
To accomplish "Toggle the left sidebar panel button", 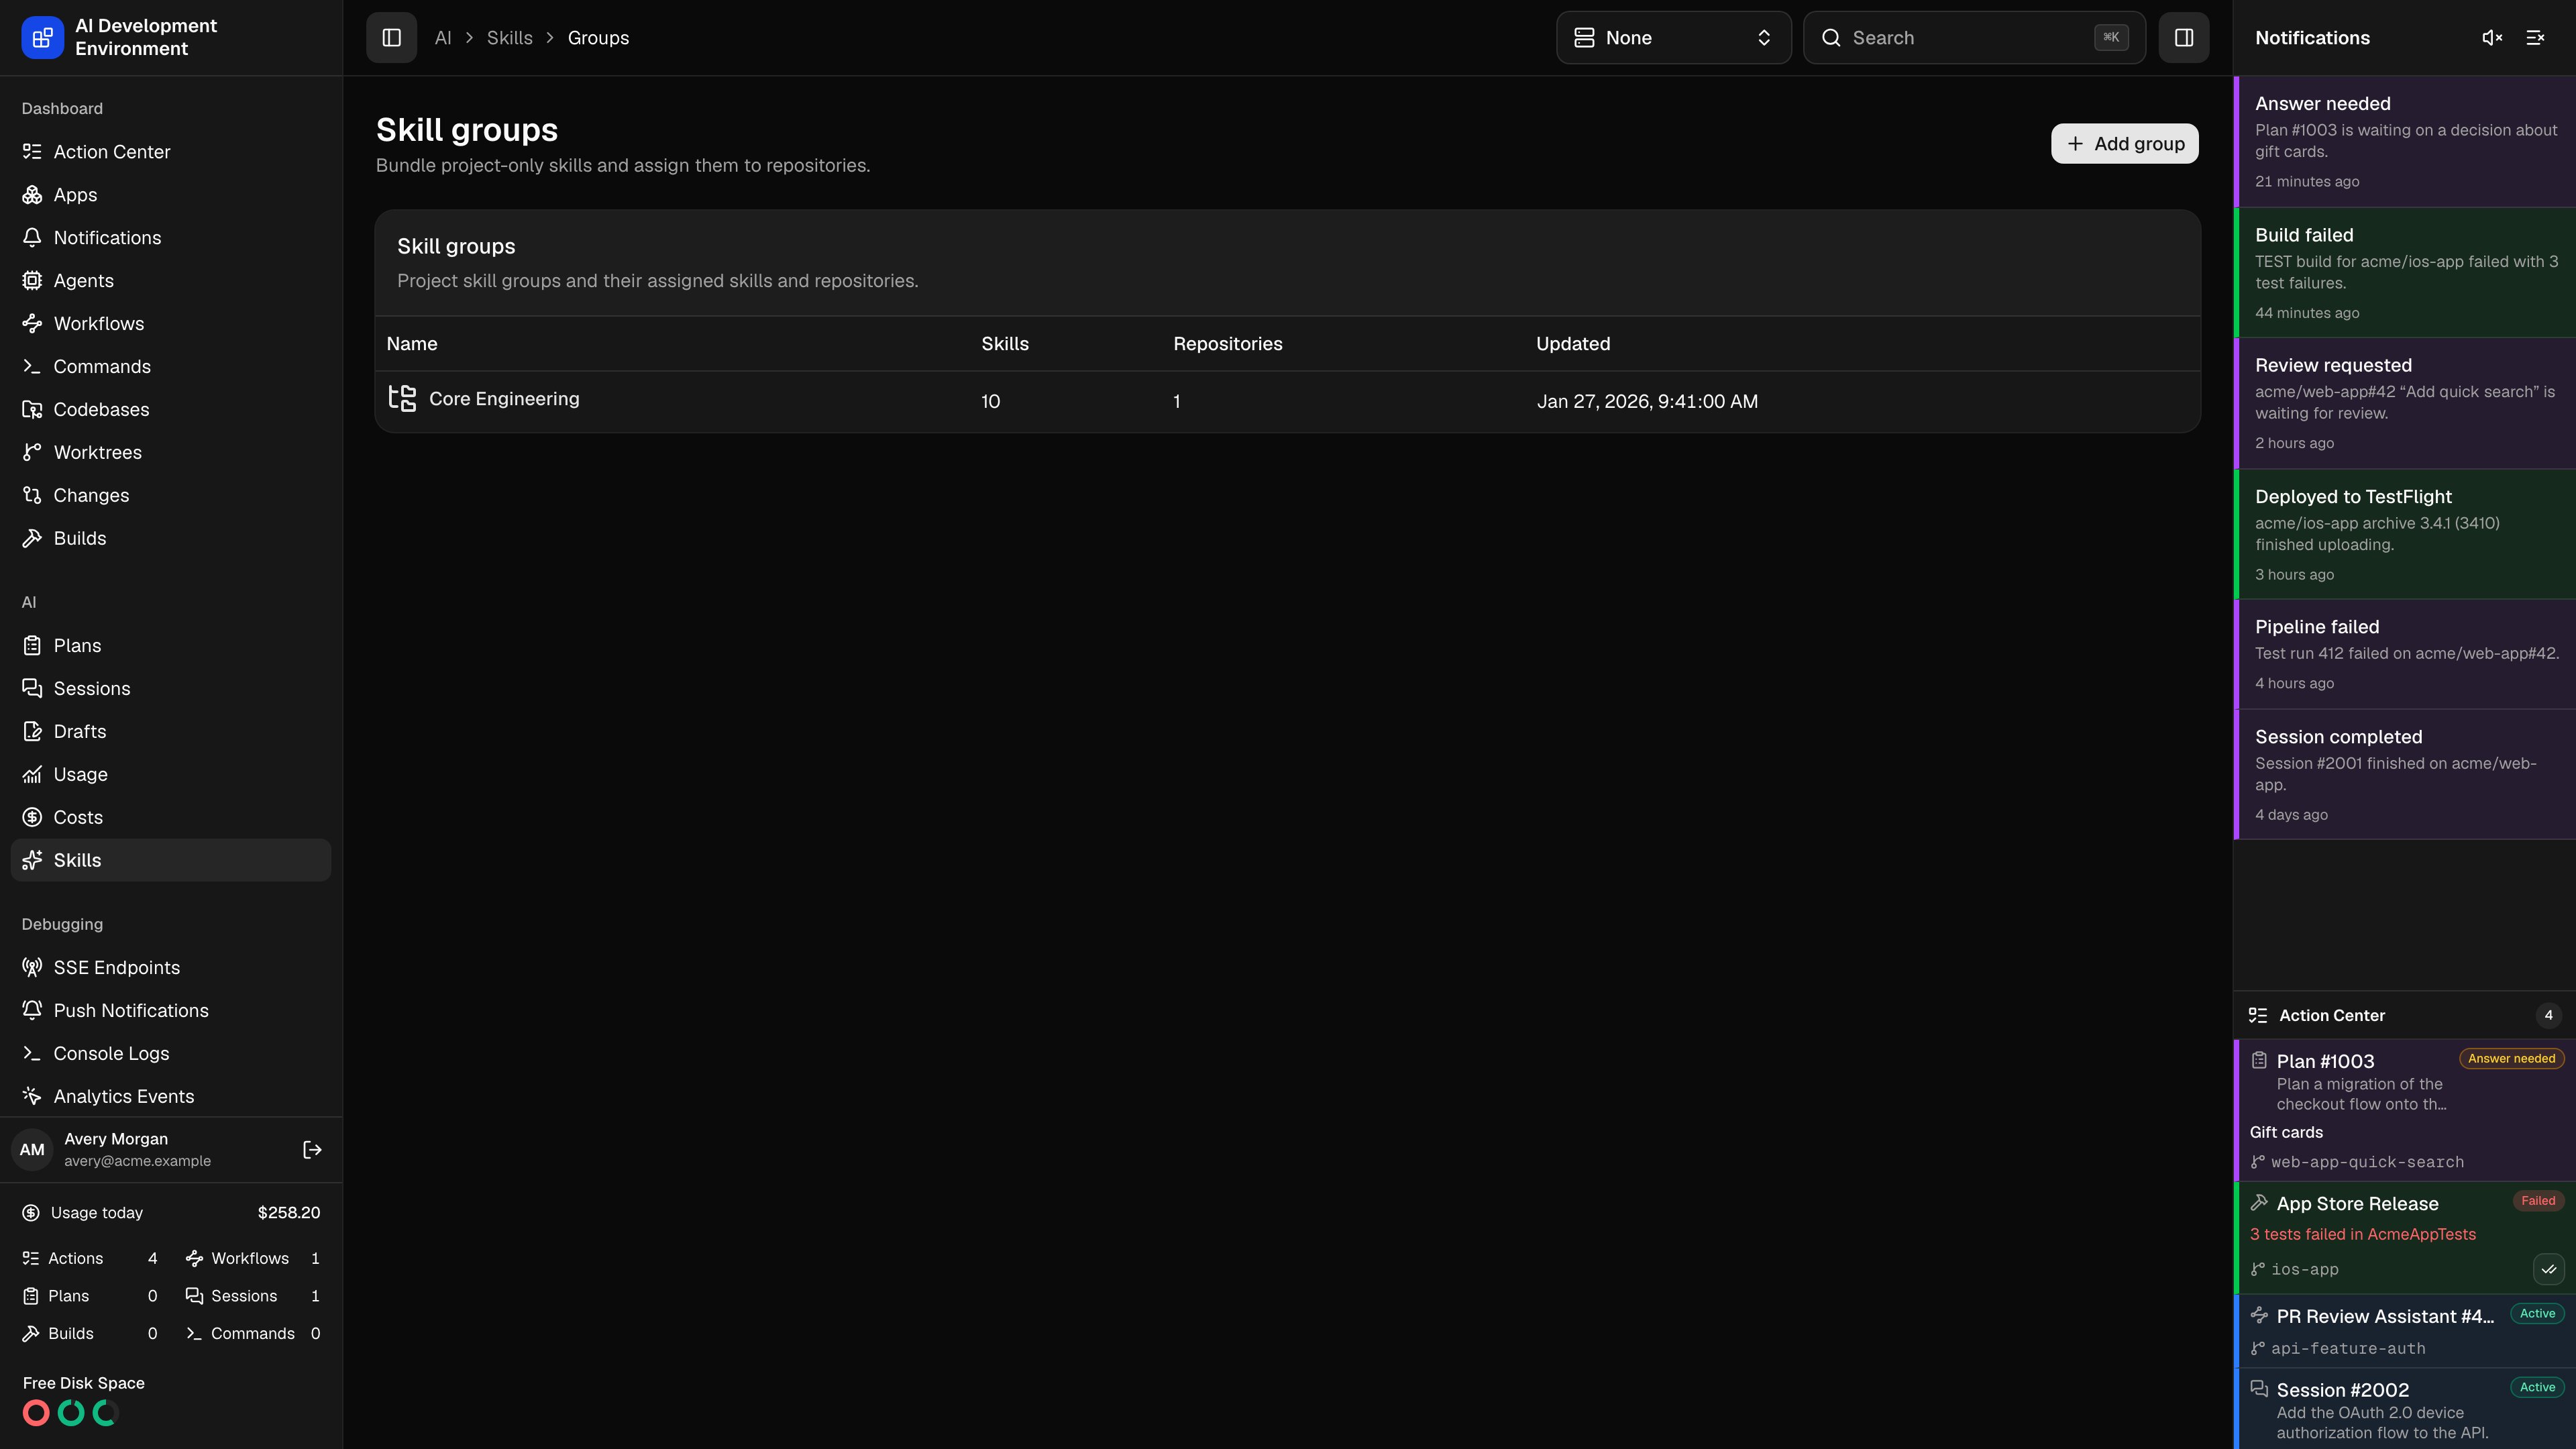I will point(391,38).
